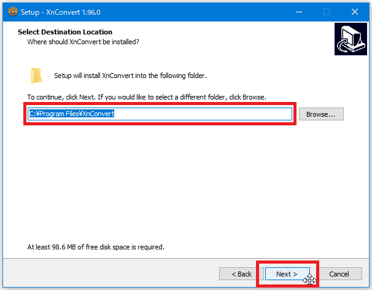The image size is (372, 290).
Task: Proceed by pressing Next >
Action: (287, 273)
